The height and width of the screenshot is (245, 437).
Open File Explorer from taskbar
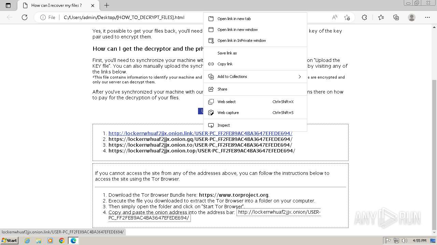tap(39, 241)
